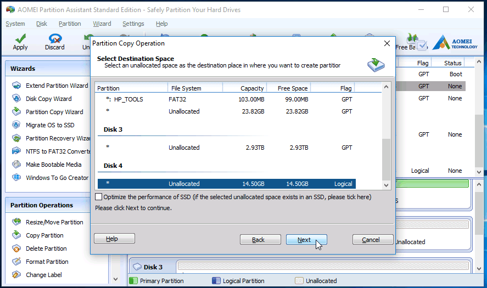Enable the Optimize SSD performance checkbox

pyautogui.click(x=98, y=197)
